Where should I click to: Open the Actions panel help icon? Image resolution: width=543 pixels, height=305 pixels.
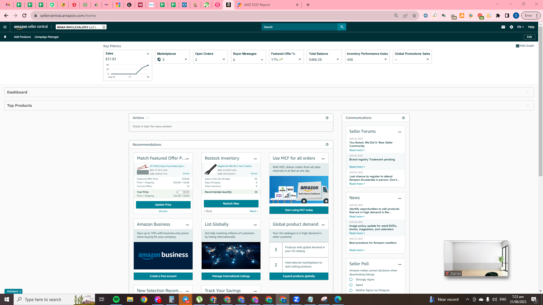[x=327, y=118]
